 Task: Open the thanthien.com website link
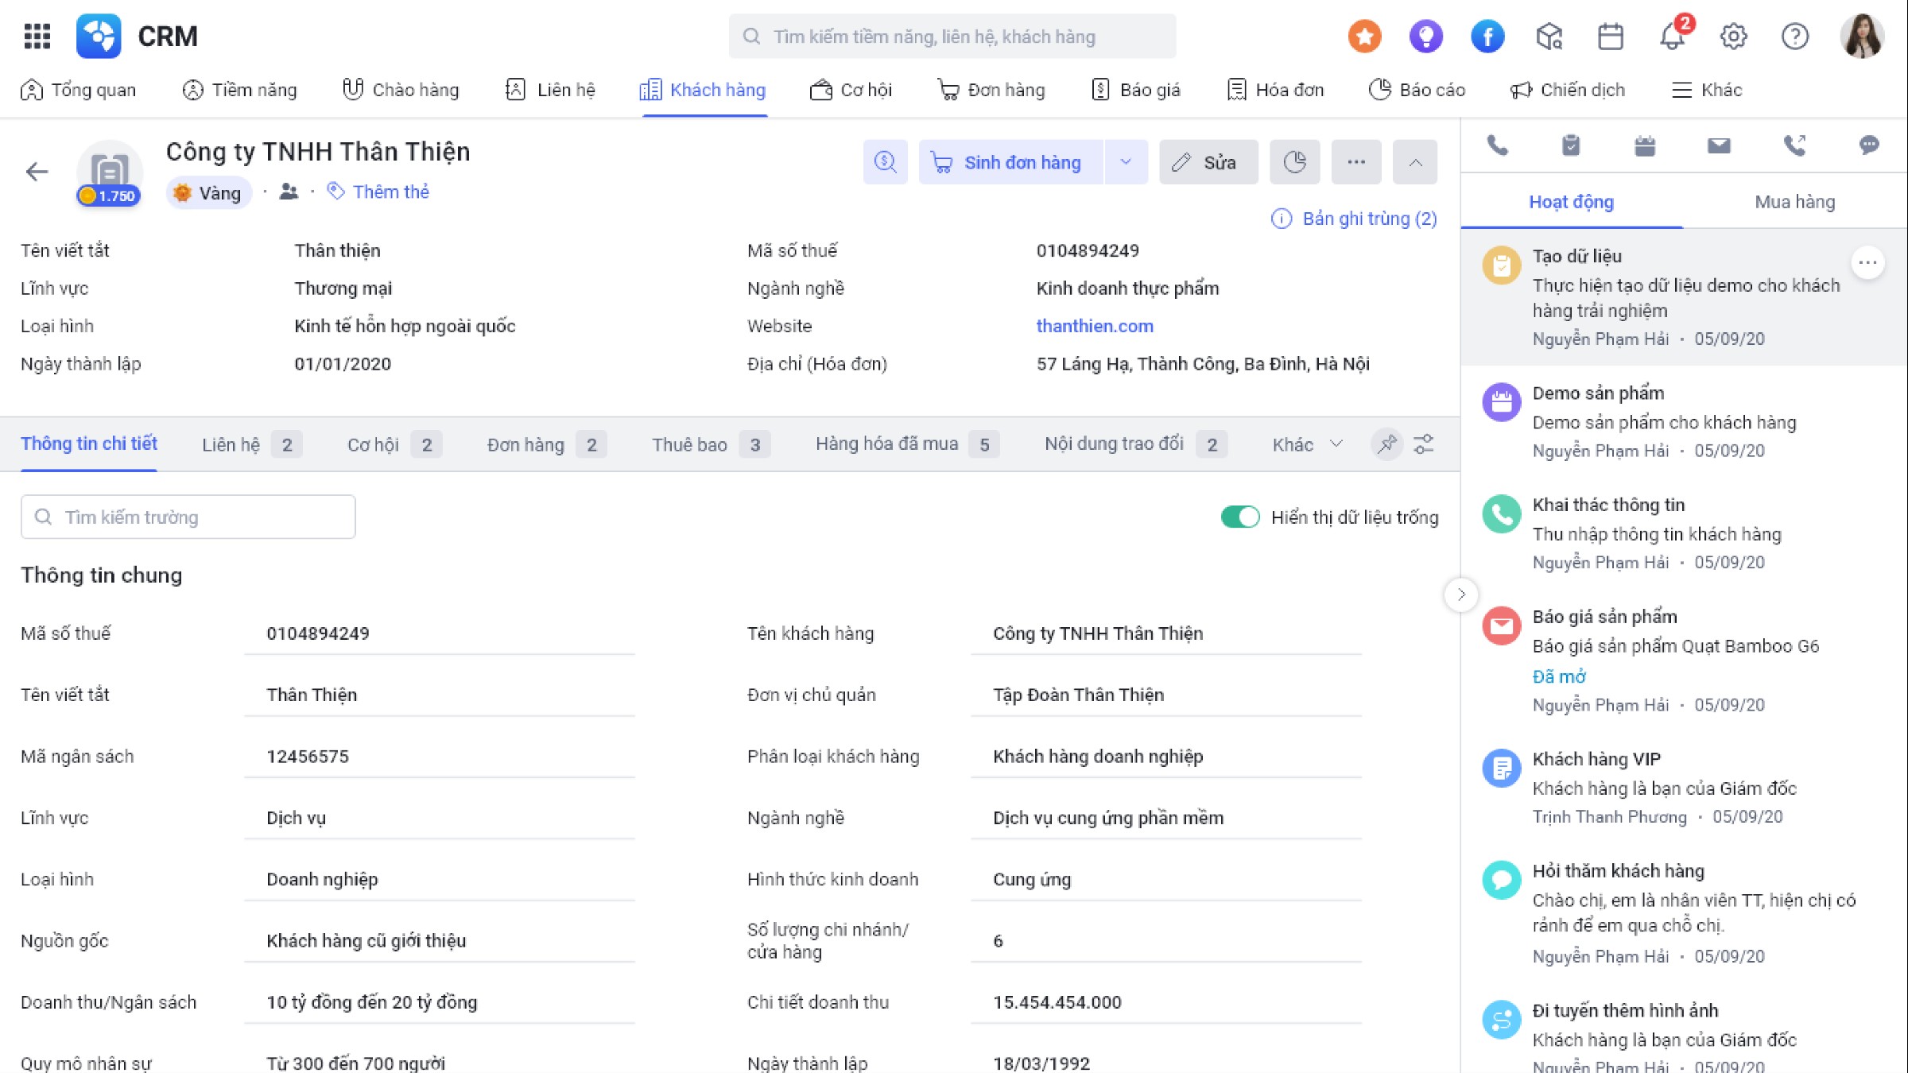point(1094,326)
